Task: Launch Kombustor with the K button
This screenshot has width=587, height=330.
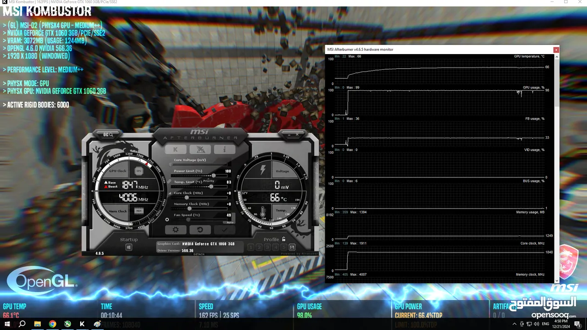Action: point(176,149)
